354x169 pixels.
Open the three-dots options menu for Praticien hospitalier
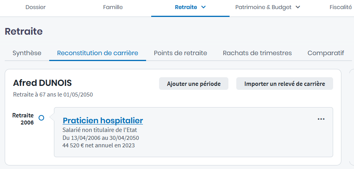click(321, 119)
